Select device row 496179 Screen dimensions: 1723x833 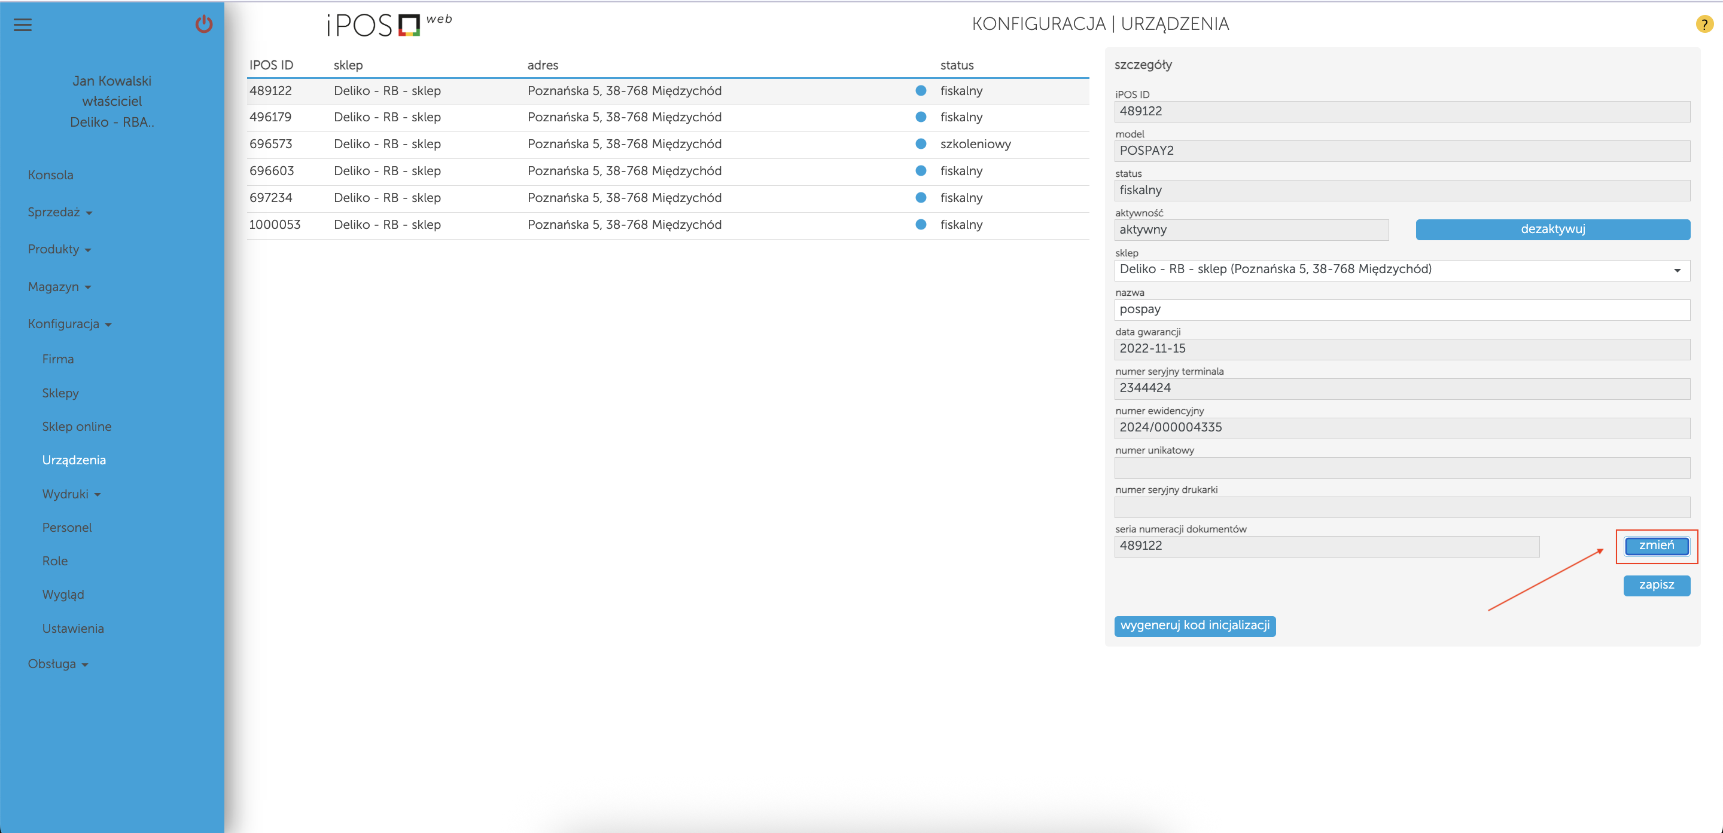tap(668, 118)
